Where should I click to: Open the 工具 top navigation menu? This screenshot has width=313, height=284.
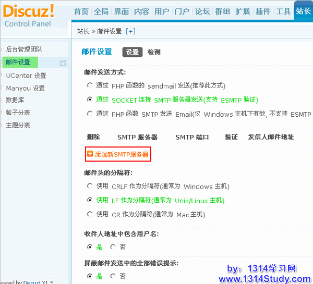(283, 11)
